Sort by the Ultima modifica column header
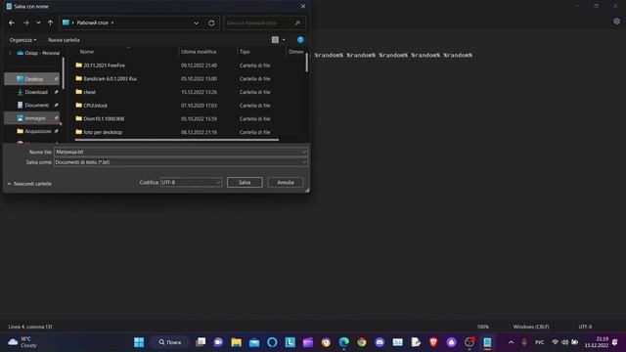Image resolution: width=626 pixels, height=352 pixels. click(199, 52)
